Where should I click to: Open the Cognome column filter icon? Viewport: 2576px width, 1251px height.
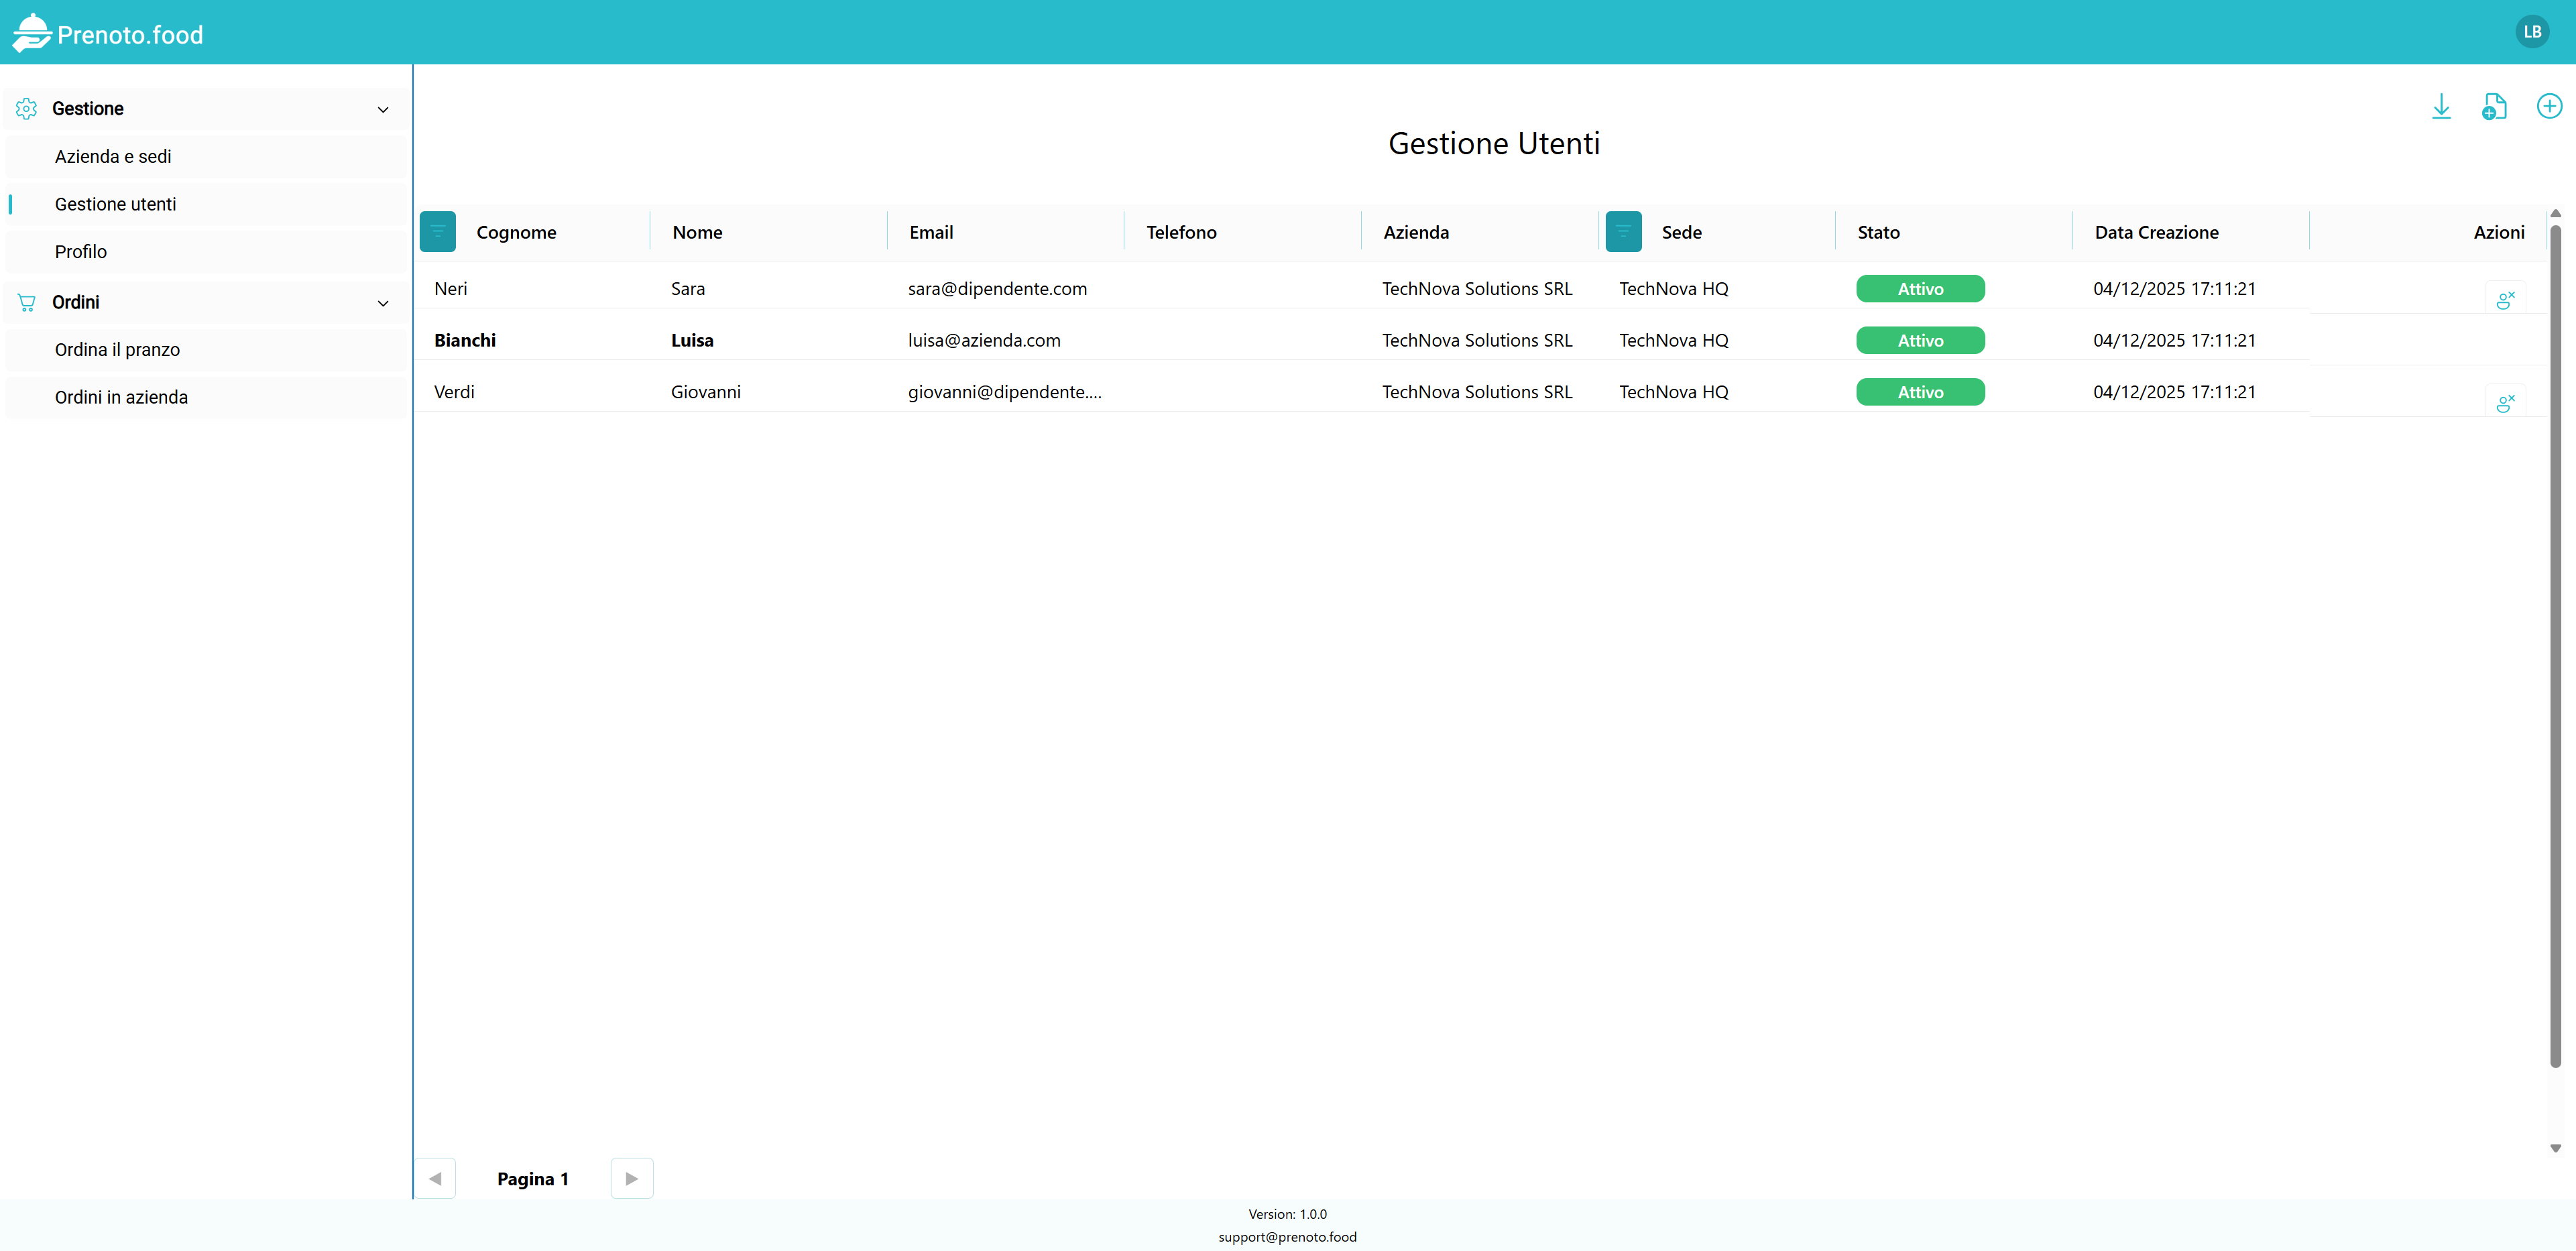pos(438,232)
